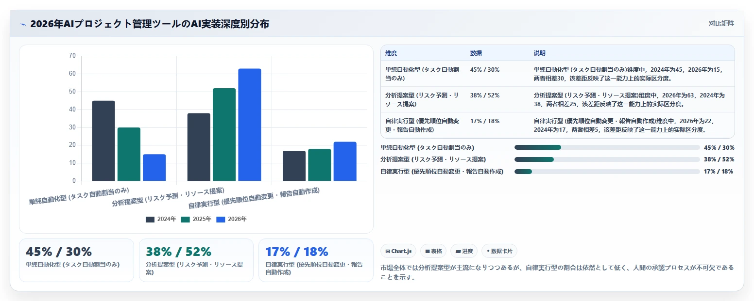
Task: Click the 単純自動化型 row name in the table
Action: 422,74
